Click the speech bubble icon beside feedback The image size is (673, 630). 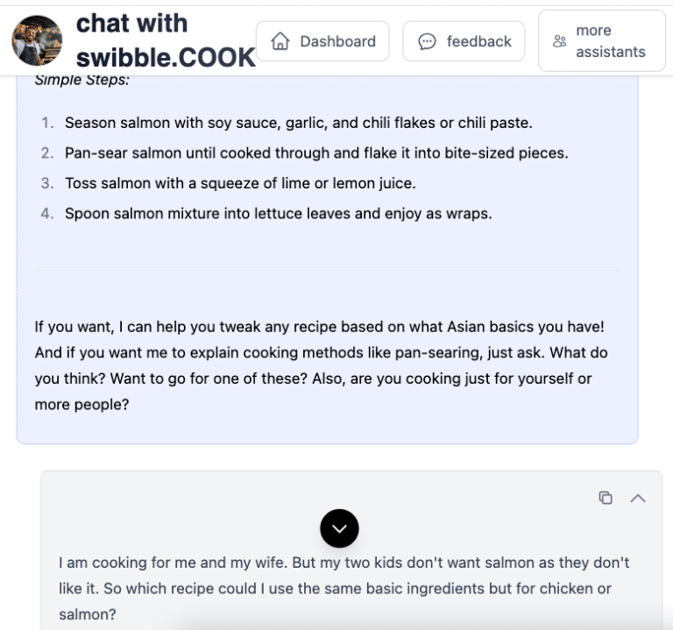[427, 41]
